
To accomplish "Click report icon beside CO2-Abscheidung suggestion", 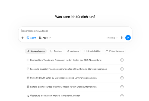I will coord(28,60).
